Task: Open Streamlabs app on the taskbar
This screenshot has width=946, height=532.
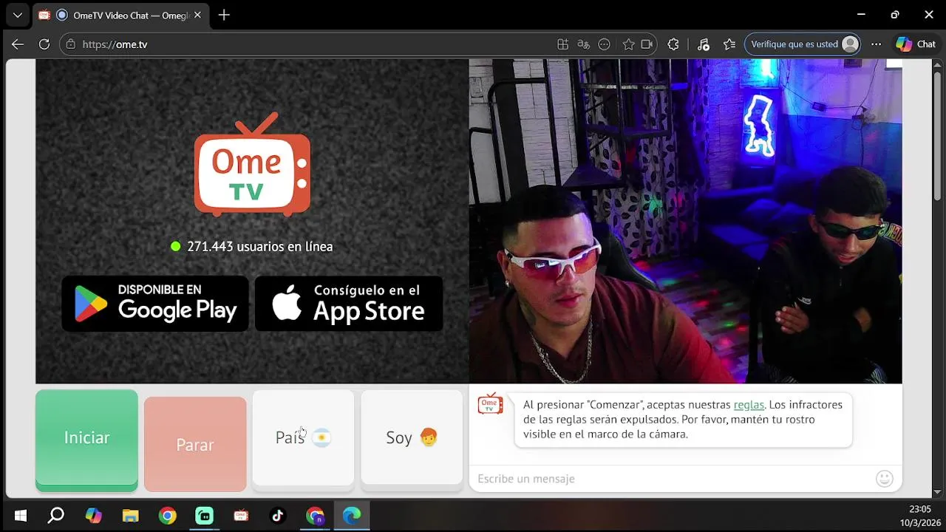Action: pos(204,516)
